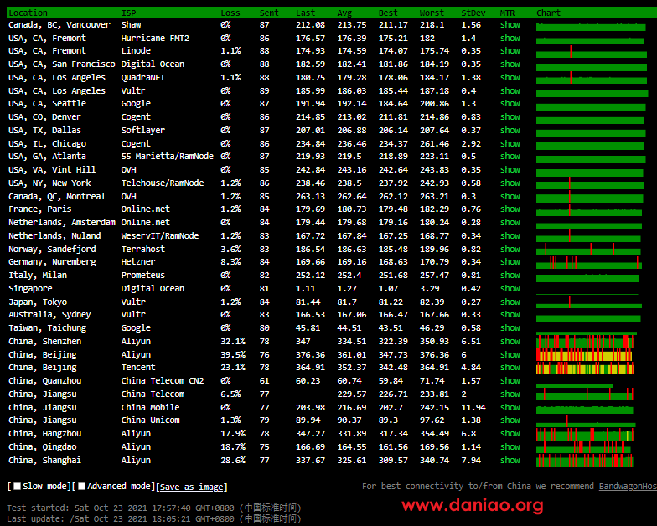Screen dimensions: 657x526
Task: Click the 8.3% loss for Hetzner
Action: click(x=230, y=261)
